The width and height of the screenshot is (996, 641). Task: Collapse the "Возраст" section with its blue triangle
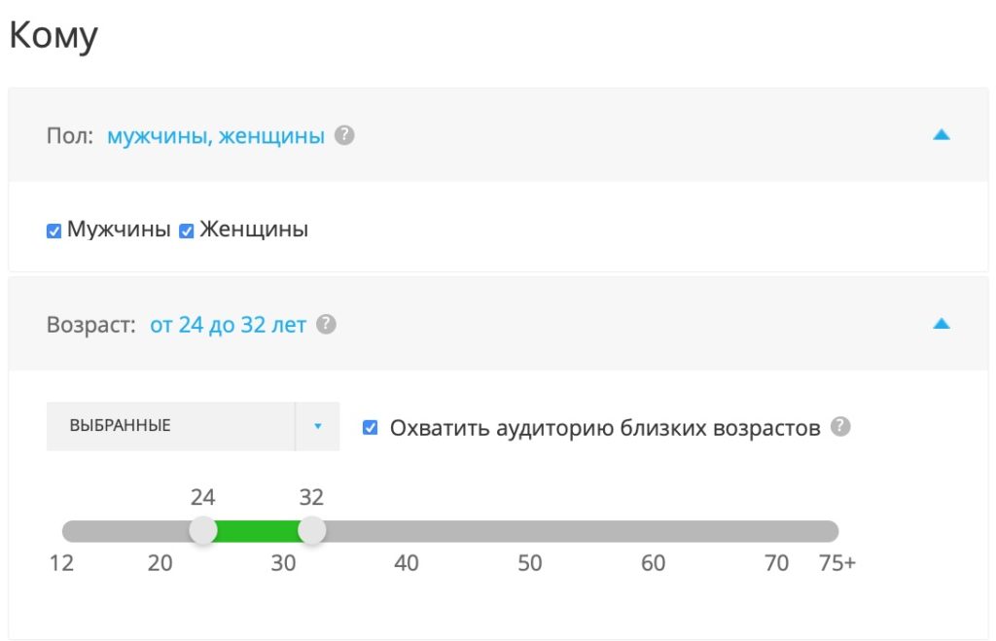(941, 323)
